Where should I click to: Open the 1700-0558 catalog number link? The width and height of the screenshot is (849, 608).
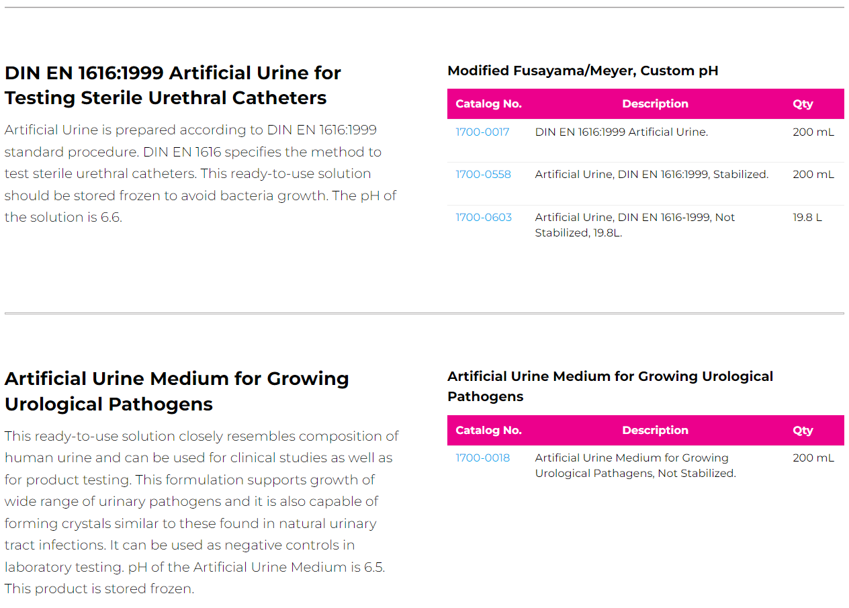click(x=483, y=175)
